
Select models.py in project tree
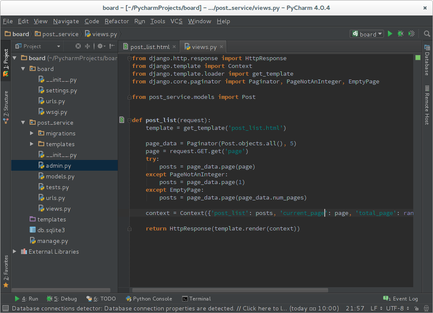coord(57,176)
